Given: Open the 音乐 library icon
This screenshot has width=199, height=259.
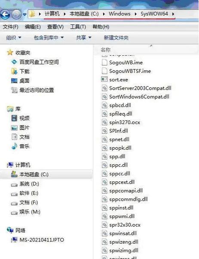Looking at the screenshot, I should click(x=14, y=146).
